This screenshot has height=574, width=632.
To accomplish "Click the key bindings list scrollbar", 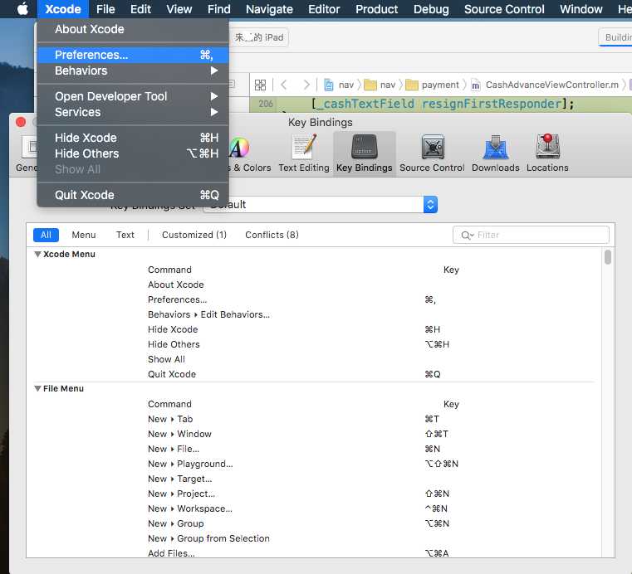I will click(x=608, y=257).
